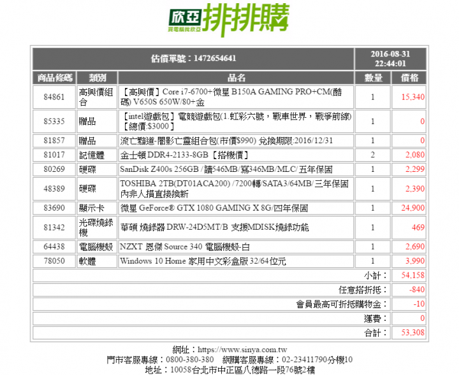Click the price 2,299
Image resolution: width=459 pixels, height=375 pixels.
pos(415,169)
